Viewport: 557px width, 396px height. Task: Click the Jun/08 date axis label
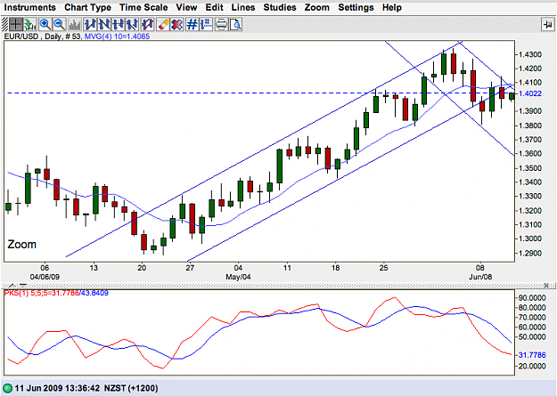[480, 277]
